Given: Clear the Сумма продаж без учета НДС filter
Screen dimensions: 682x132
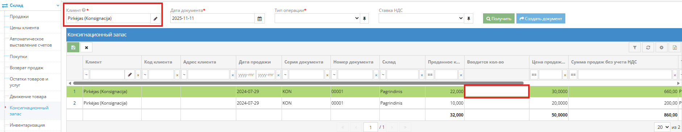Looking at the screenshot, I should 675,75.
